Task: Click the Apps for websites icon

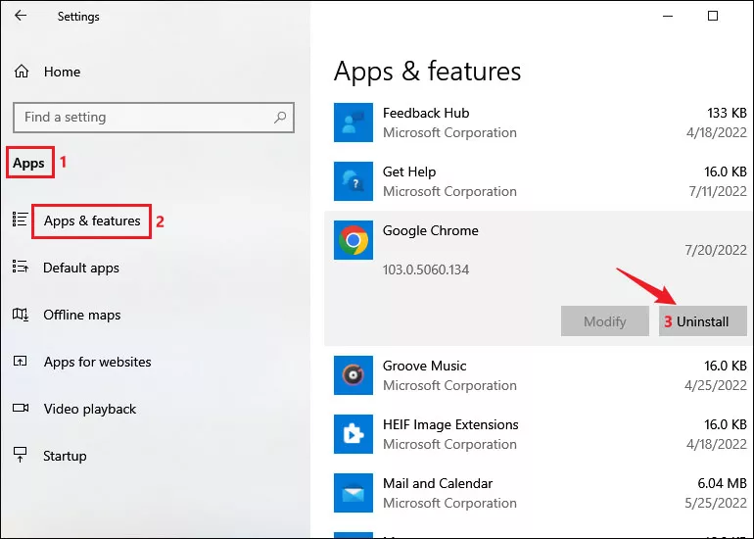Action: (x=20, y=361)
